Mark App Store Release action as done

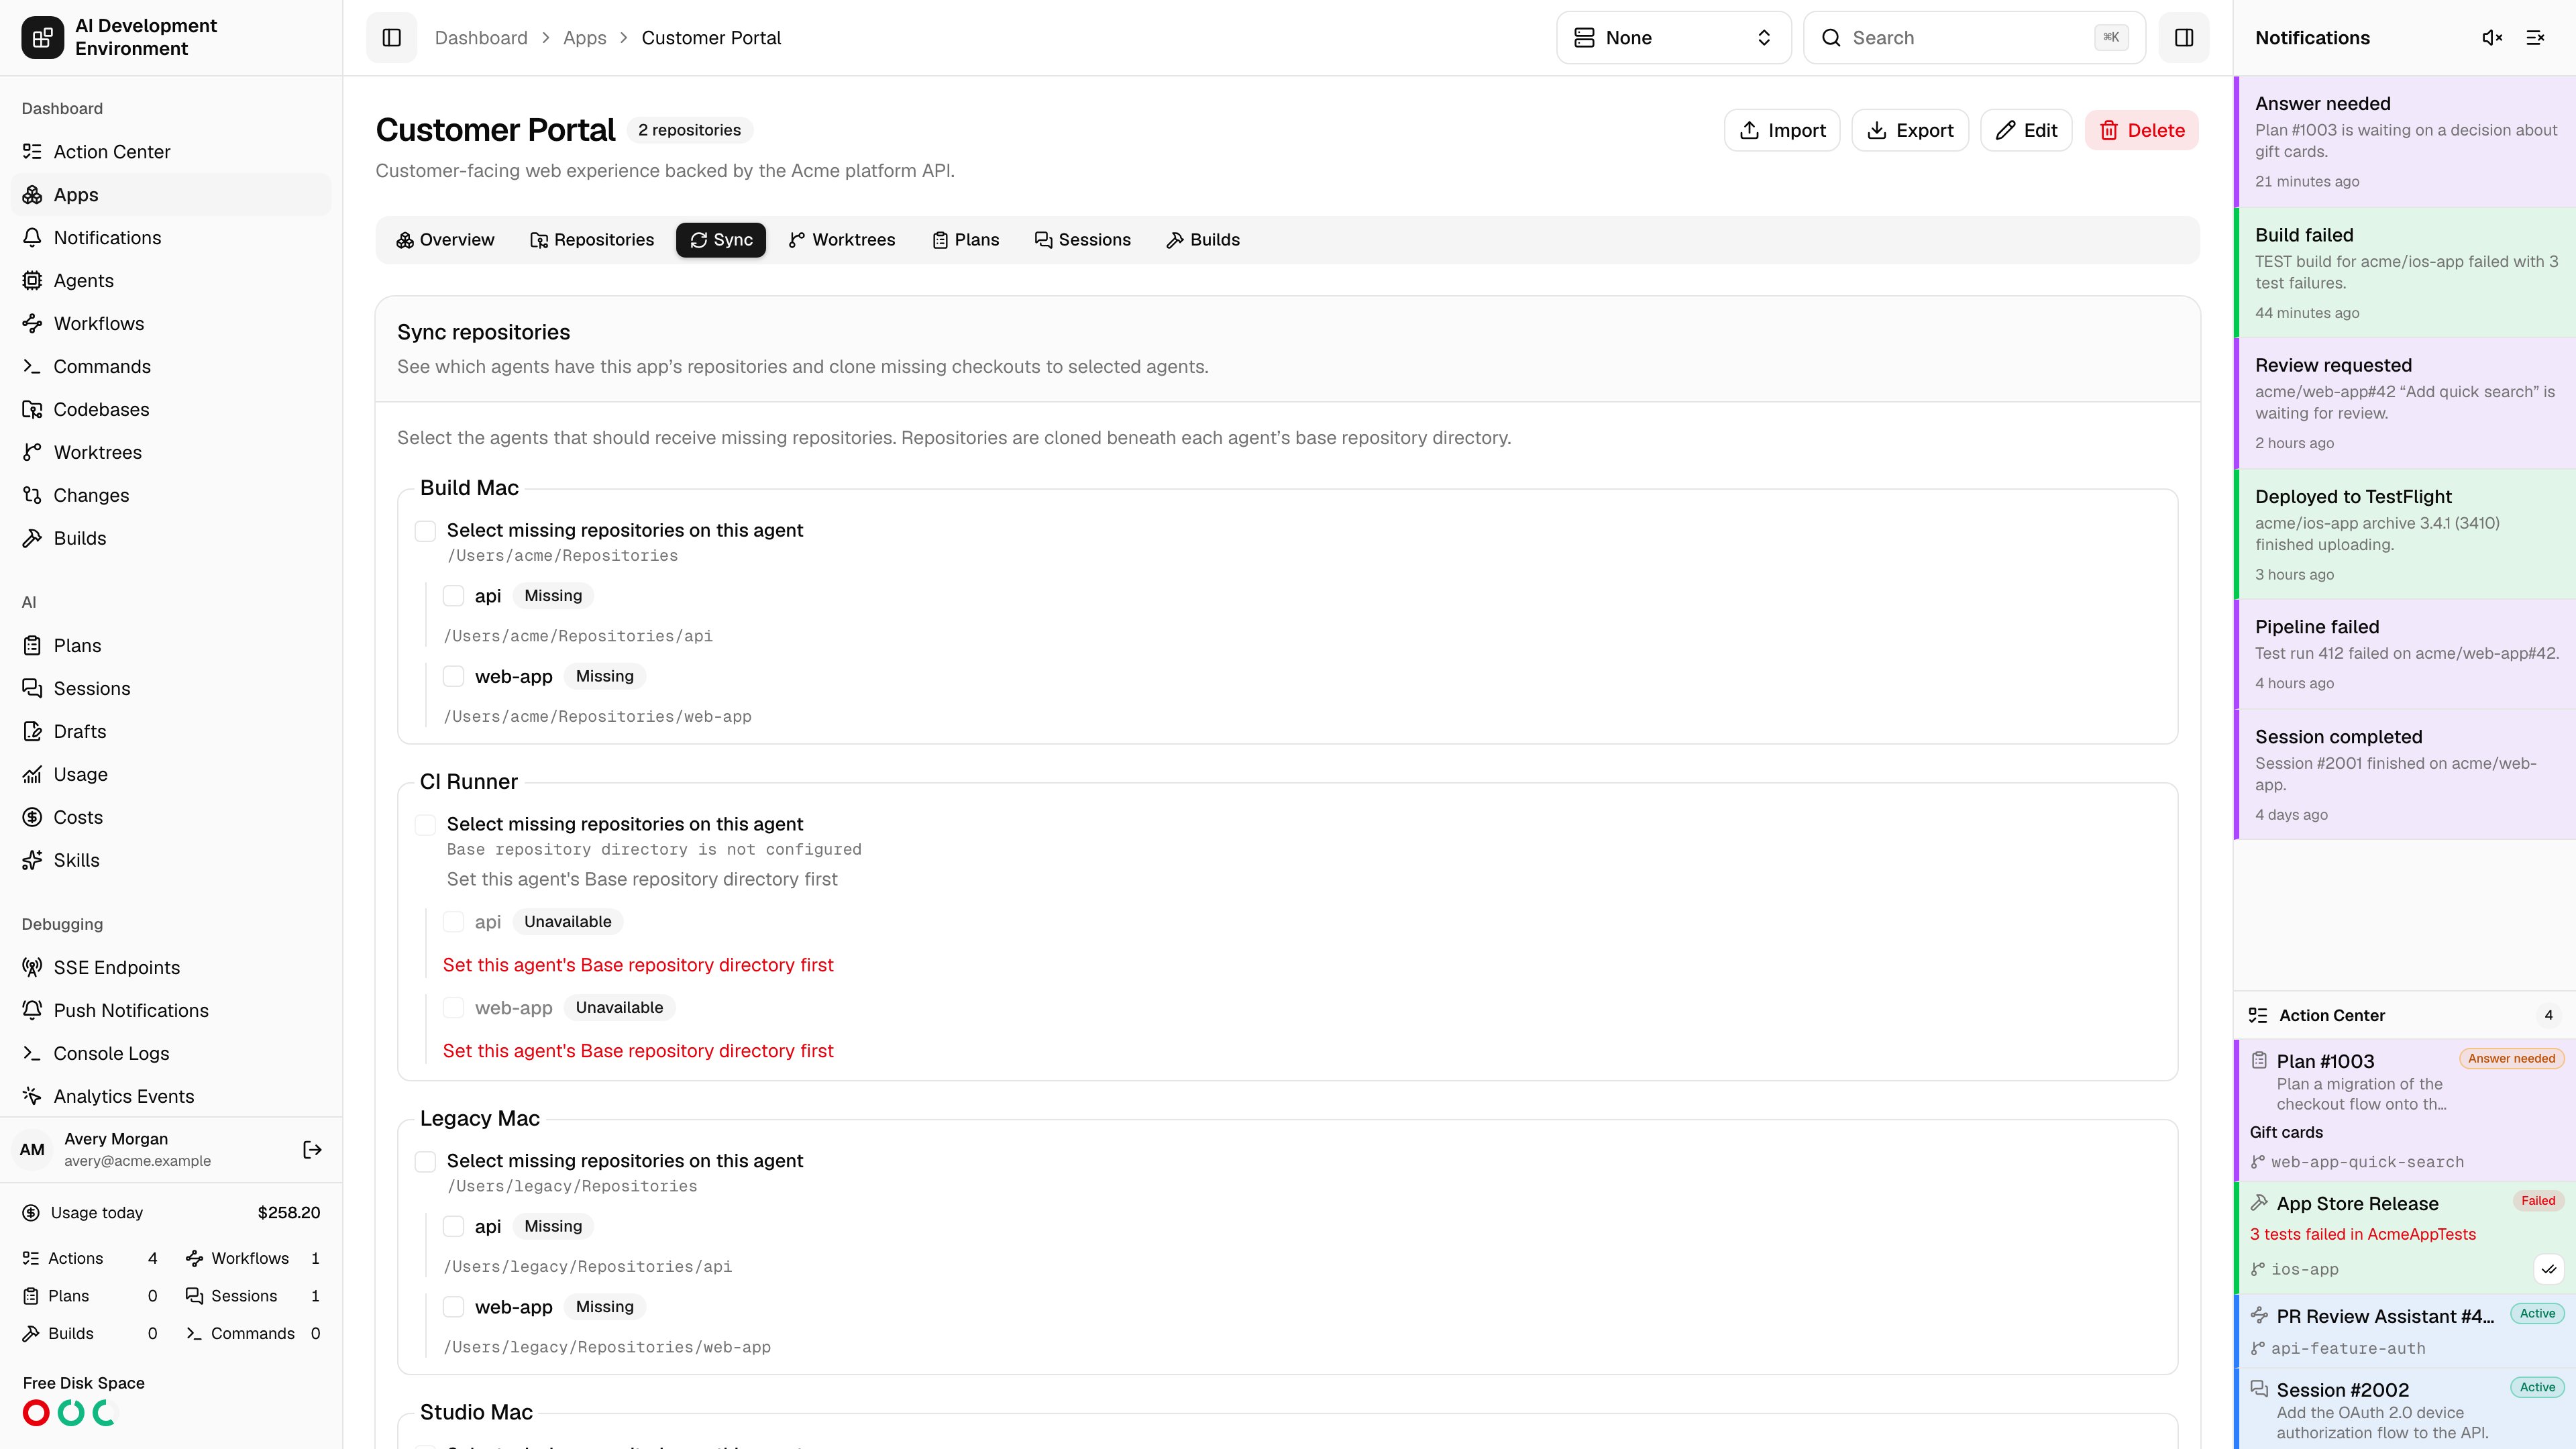(x=2549, y=1269)
